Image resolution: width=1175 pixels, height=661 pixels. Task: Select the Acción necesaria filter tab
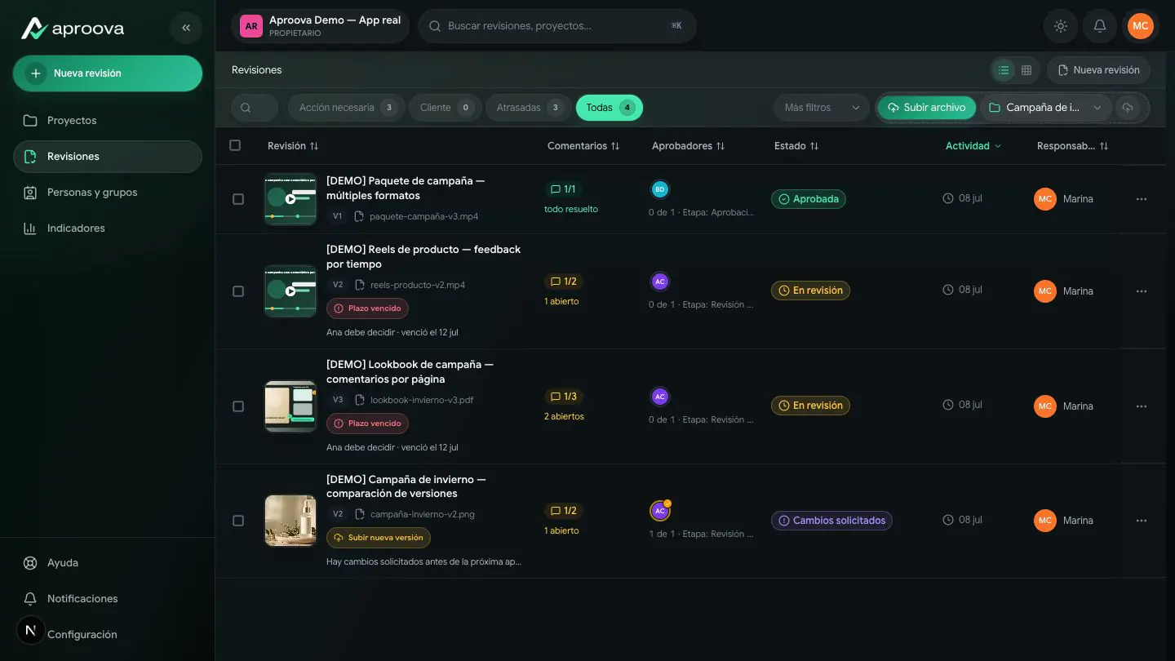click(346, 108)
